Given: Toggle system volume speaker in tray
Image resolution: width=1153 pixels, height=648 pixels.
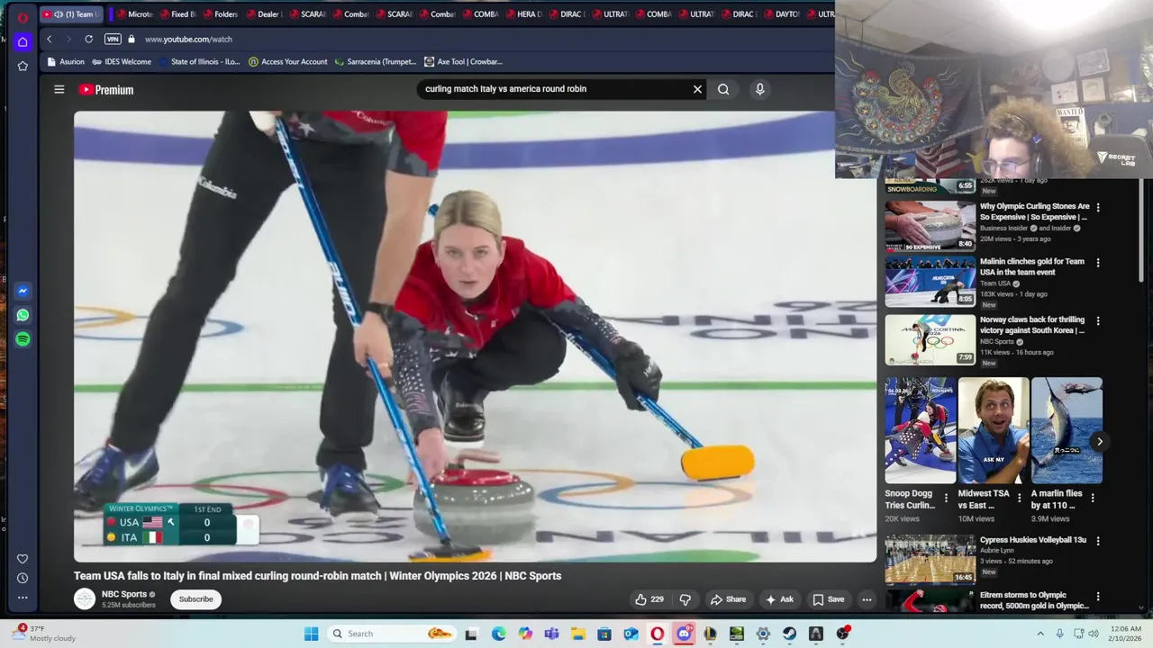Looking at the screenshot, I should pyautogui.click(x=1094, y=634).
